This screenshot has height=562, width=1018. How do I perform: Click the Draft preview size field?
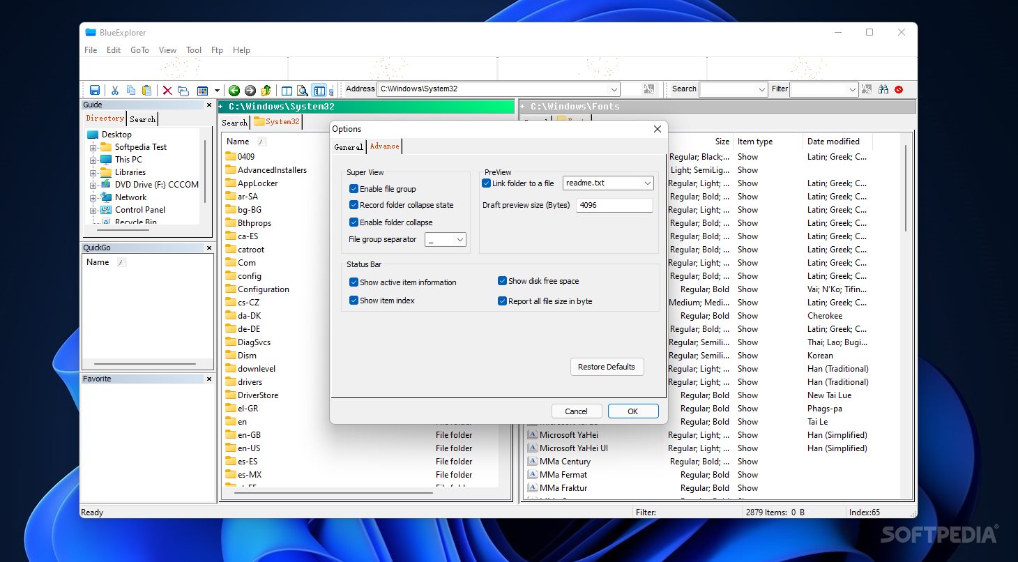click(x=614, y=205)
